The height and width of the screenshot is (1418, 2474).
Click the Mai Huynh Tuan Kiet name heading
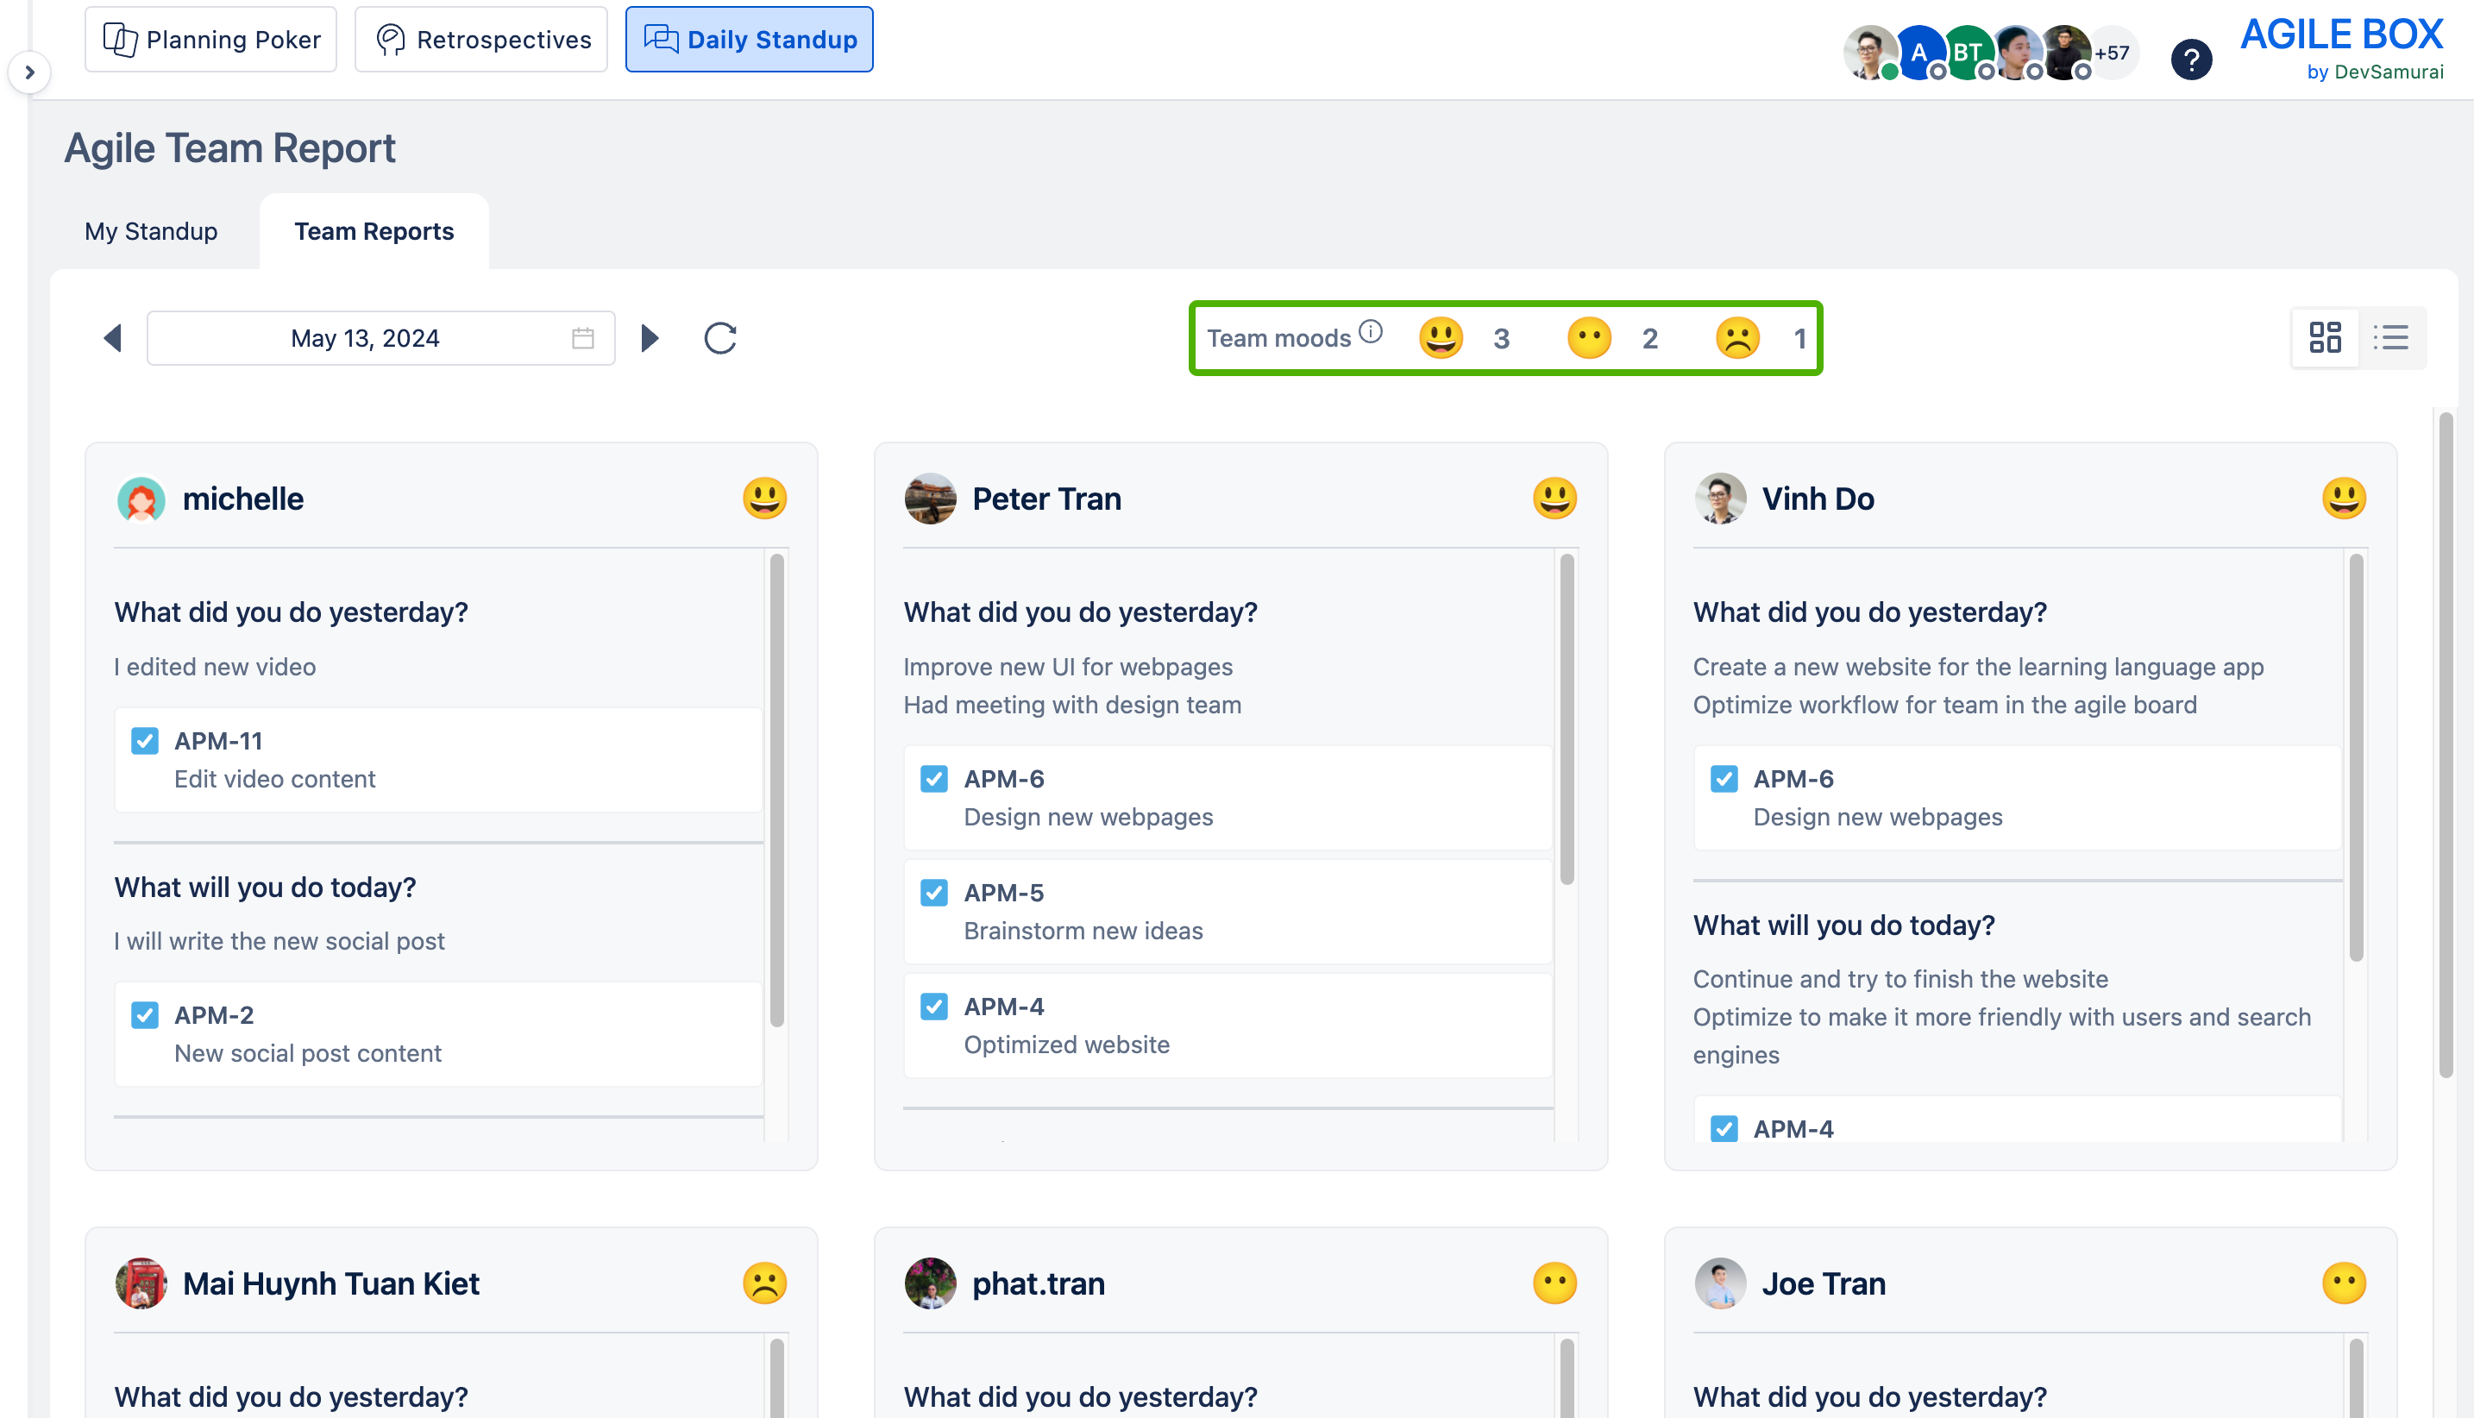coord(331,1283)
